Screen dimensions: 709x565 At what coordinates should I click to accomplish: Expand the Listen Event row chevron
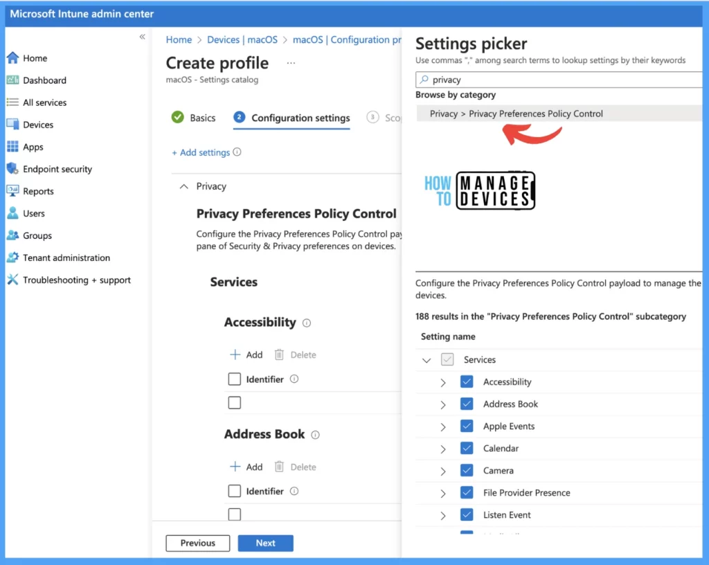(443, 515)
